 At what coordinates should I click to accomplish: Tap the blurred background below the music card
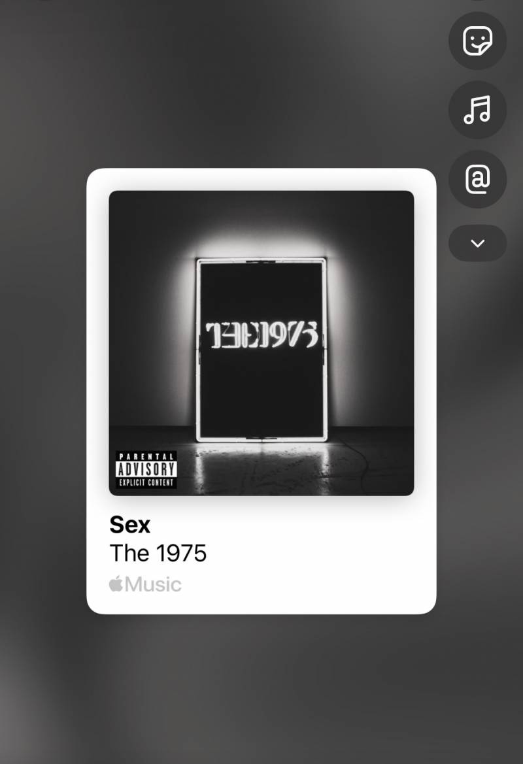(261, 687)
